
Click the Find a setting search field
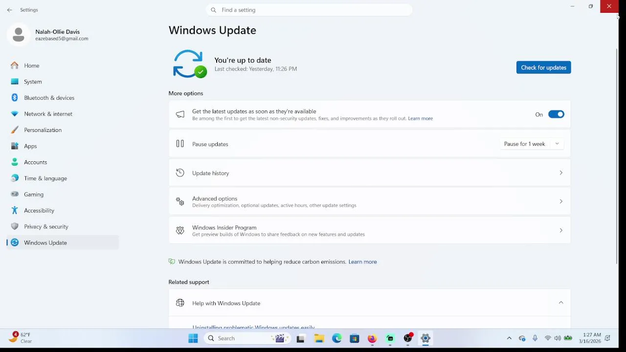(x=309, y=10)
